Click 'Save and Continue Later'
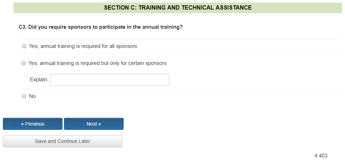Screen dimensions: 345x160 (x=63, y=141)
